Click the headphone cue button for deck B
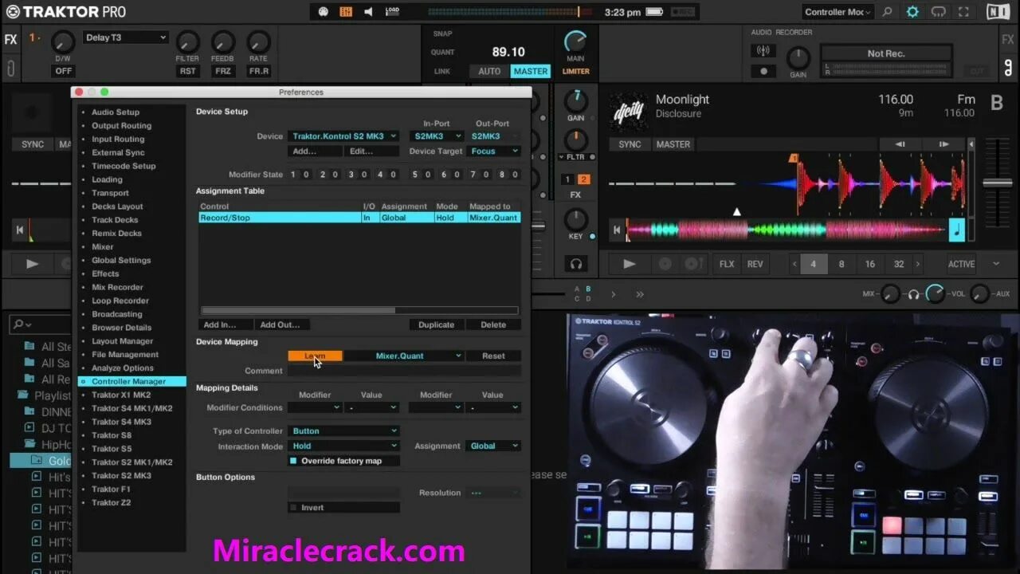This screenshot has height=574, width=1020. point(575,263)
